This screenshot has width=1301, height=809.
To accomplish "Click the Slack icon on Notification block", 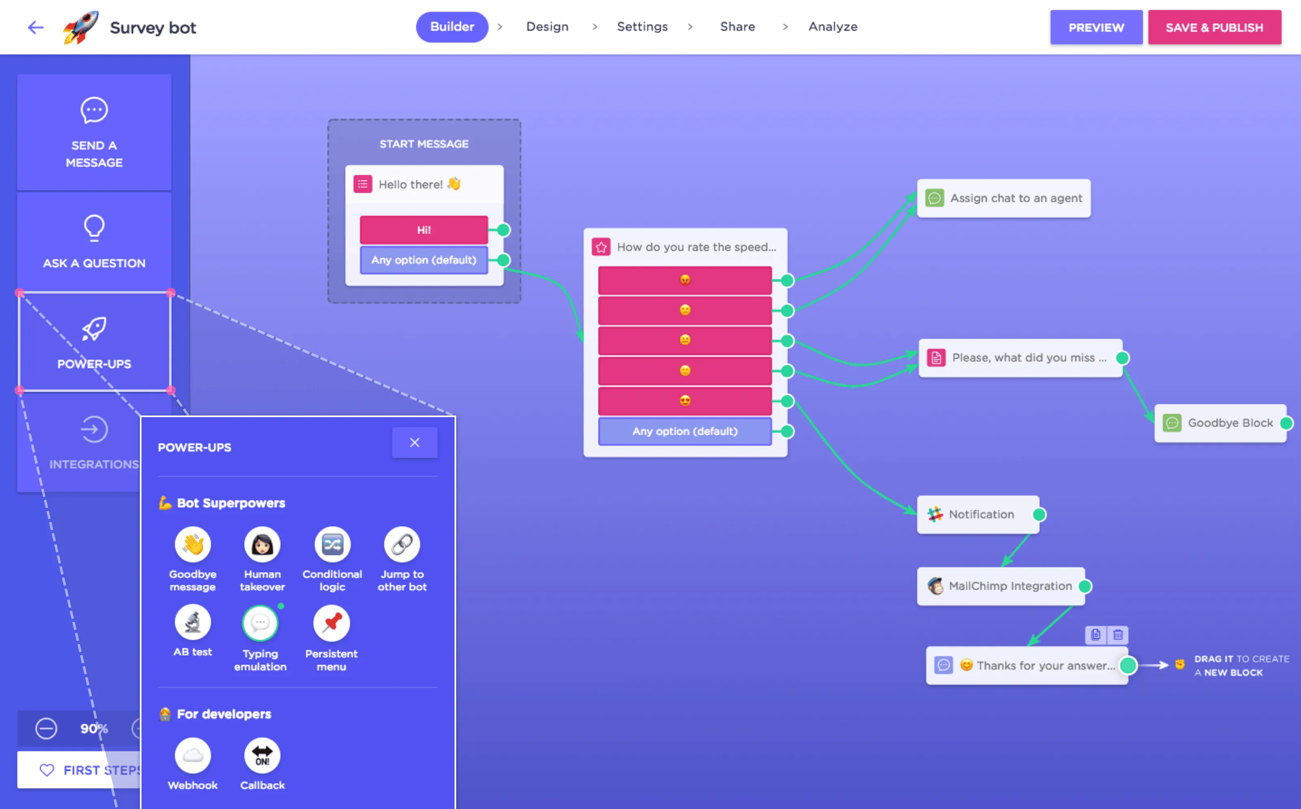I will (935, 514).
